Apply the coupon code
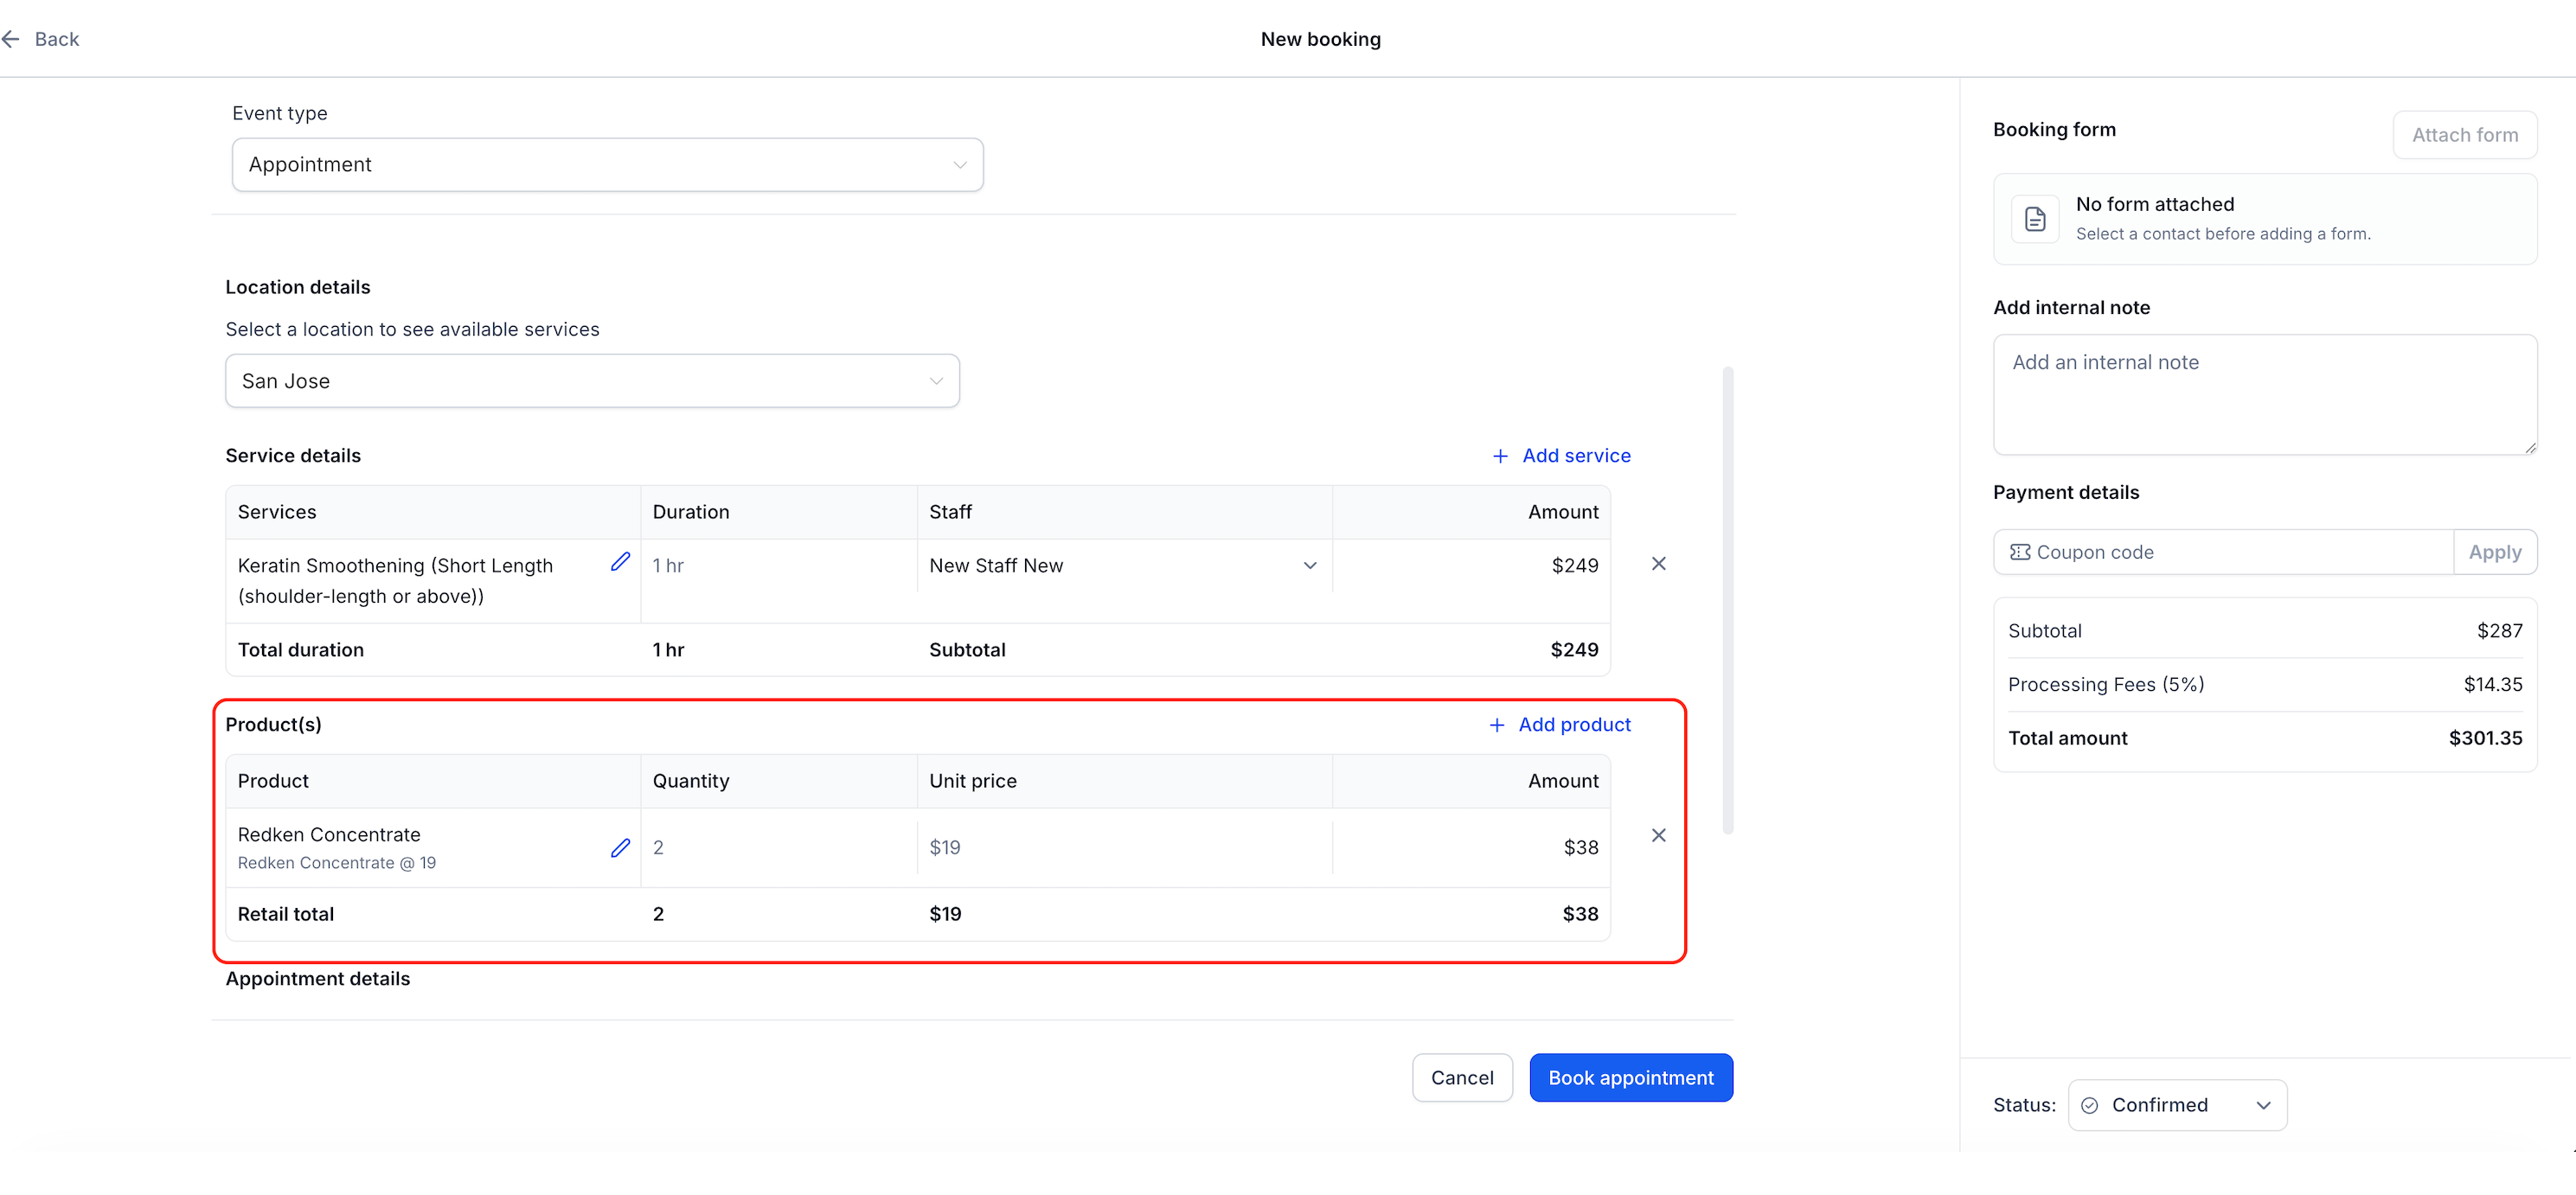The height and width of the screenshot is (1195, 2576). tap(2494, 552)
